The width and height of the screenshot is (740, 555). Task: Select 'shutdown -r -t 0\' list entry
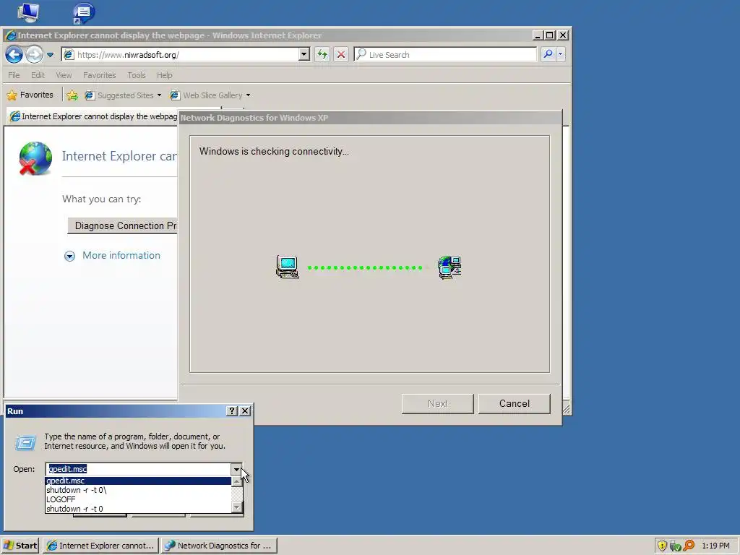point(138,490)
